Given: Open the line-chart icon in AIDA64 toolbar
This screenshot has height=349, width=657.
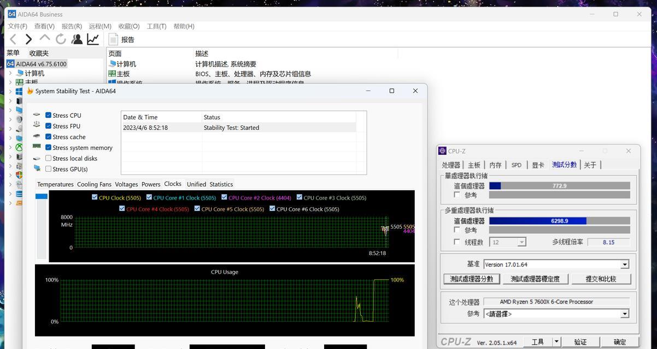Looking at the screenshot, I should click(93, 39).
